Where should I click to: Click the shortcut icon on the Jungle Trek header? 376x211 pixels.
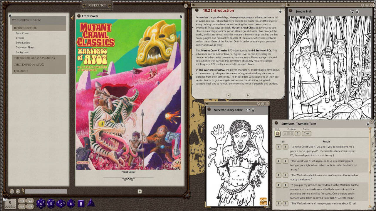coord(352,11)
